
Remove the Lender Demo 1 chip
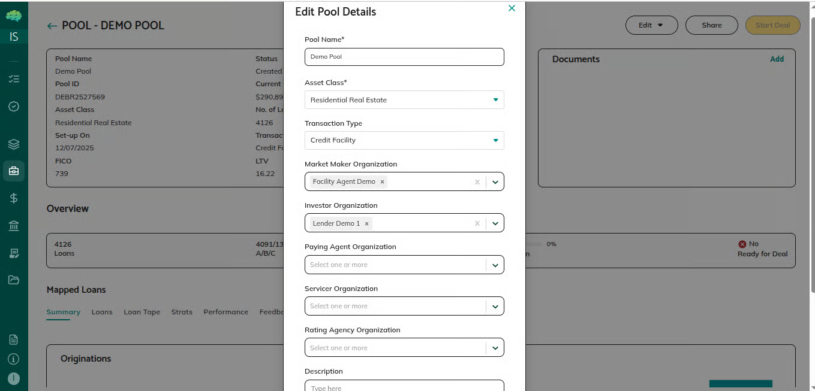pos(366,223)
